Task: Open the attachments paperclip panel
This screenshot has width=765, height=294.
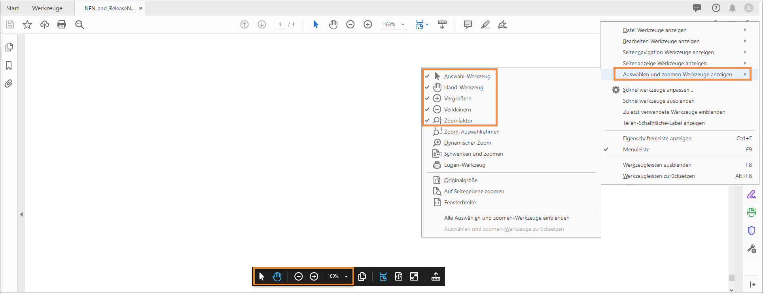Action: 9,83
